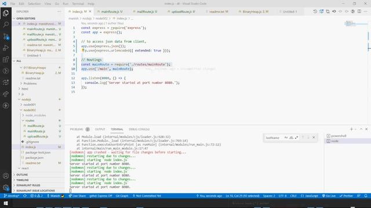Image resolution: width=371 pixels, height=208 pixels.
Task: Close the terminal find widget
Action: pos(314,138)
